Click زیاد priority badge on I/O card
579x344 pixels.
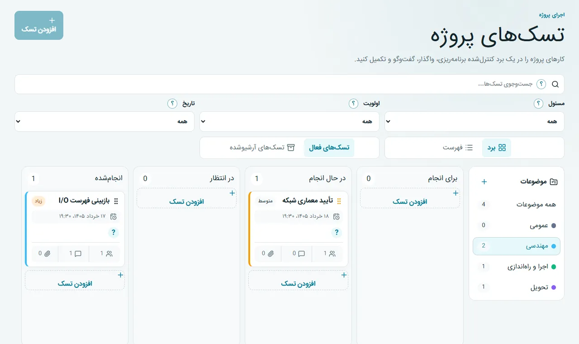click(x=39, y=201)
